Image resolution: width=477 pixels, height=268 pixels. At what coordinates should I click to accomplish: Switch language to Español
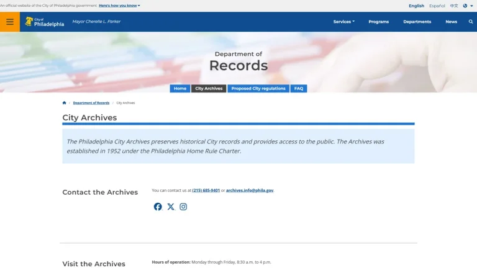(437, 6)
